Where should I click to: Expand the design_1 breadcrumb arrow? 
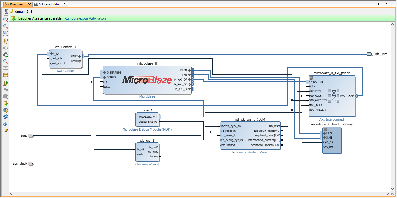point(32,11)
